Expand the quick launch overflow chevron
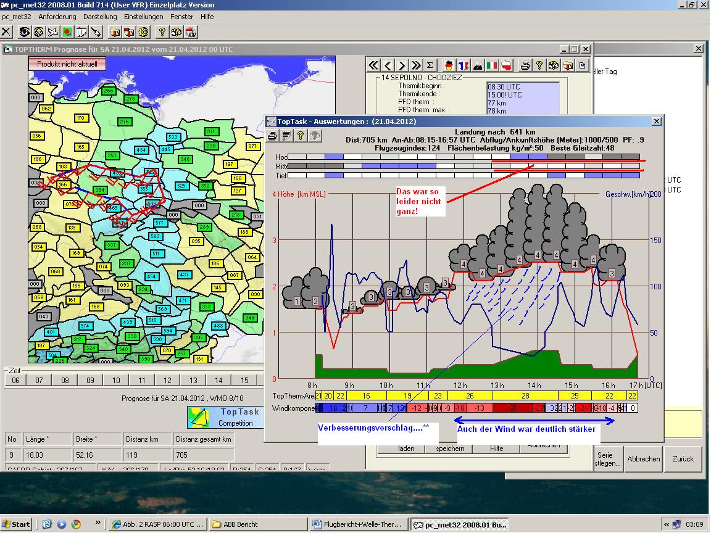This screenshot has width=711, height=533. [98, 523]
